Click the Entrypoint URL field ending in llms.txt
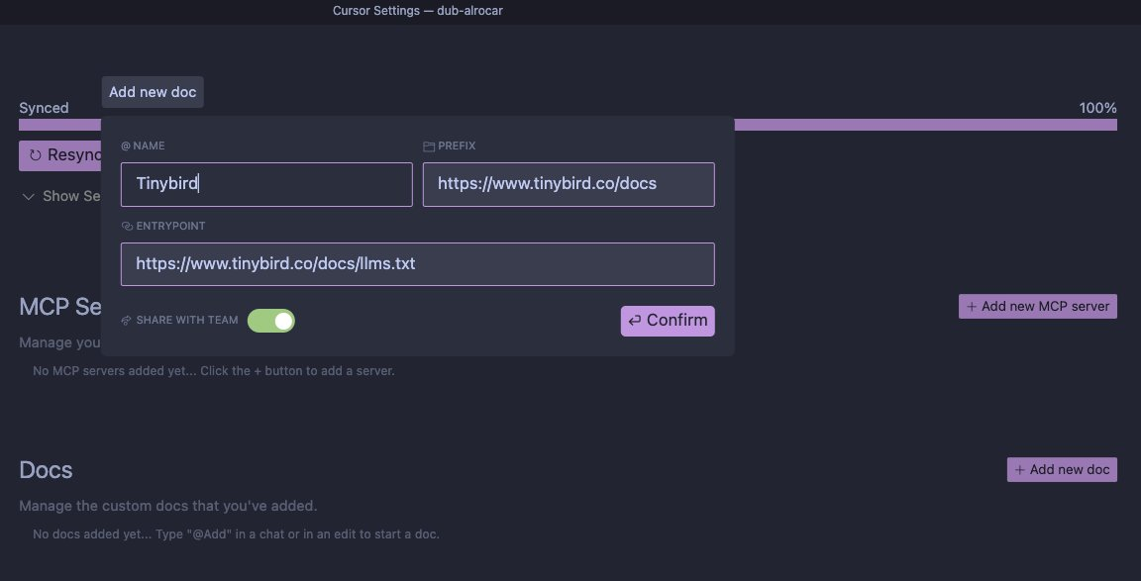Screen dimensions: 1141x581 (x=418, y=264)
